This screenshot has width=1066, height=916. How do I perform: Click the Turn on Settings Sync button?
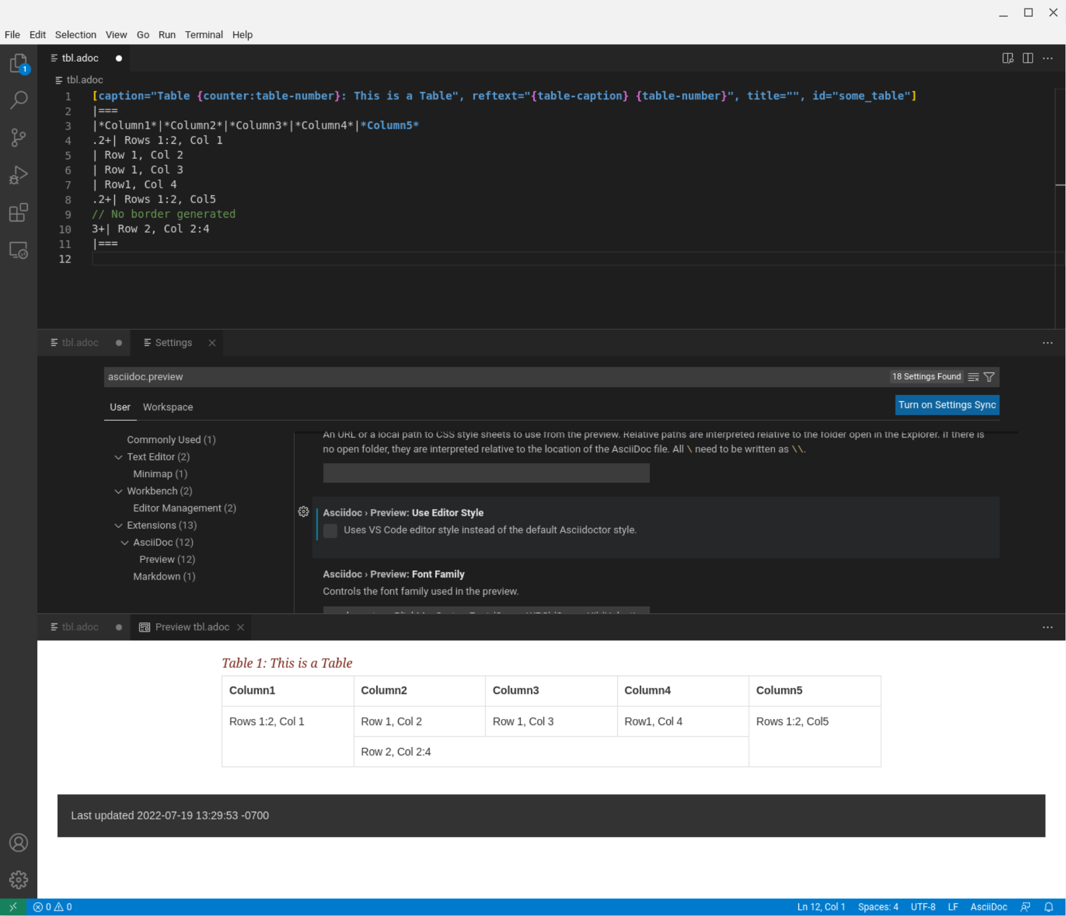(x=947, y=405)
